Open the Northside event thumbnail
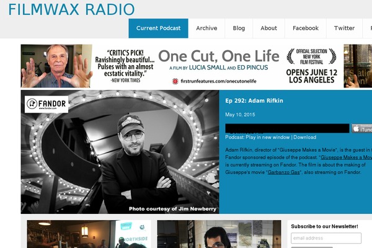This screenshot has height=248, width=372. [x=89, y=234]
